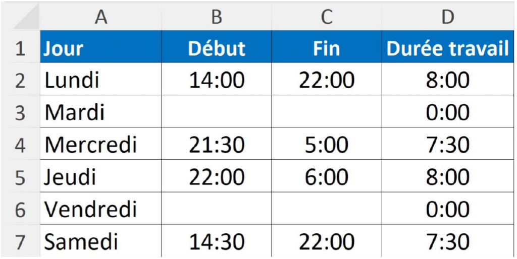517x259 pixels.
Task: Click the 'Jour' header cell
Action: pyautogui.click(x=101, y=48)
